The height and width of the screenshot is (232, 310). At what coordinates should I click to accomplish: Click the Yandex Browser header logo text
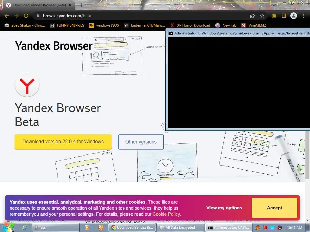pyautogui.click(x=54, y=46)
